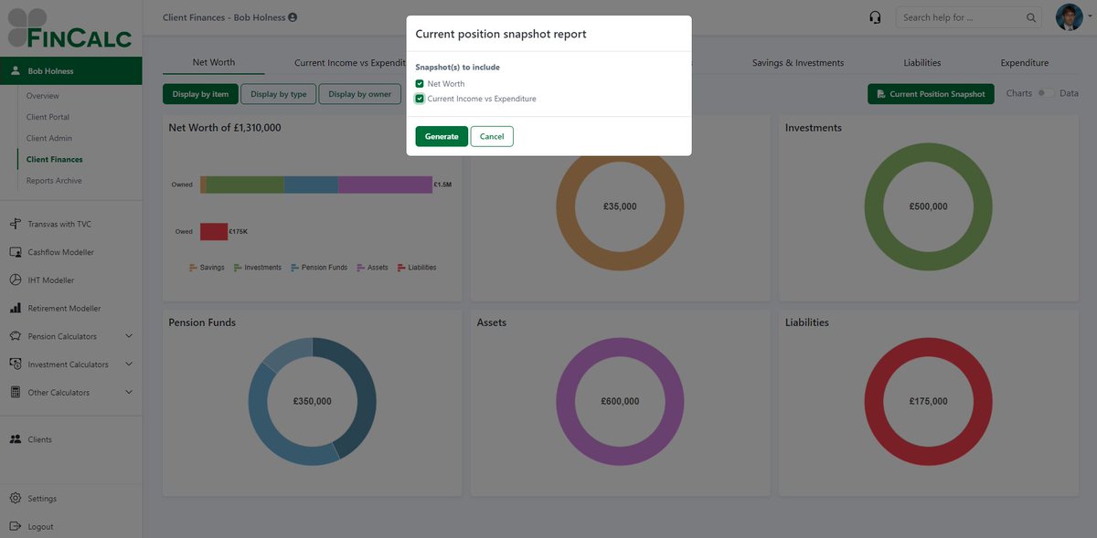Uncheck the Net Worth snapshot checkbox
Screen dimensions: 1097x538
(419, 83)
